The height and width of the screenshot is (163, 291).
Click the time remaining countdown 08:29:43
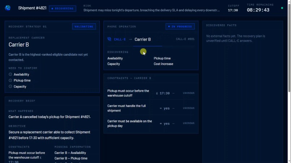click(258, 10)
